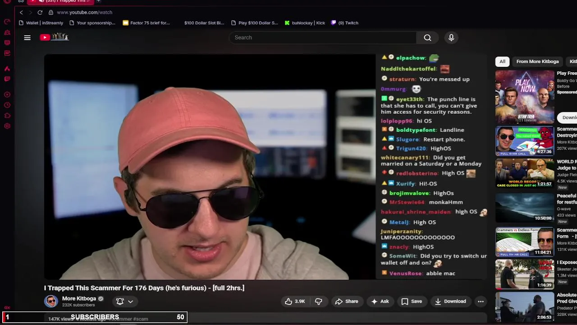Open the 1:16:39 I Exposed video thumbnail

(x=525, y=274)
